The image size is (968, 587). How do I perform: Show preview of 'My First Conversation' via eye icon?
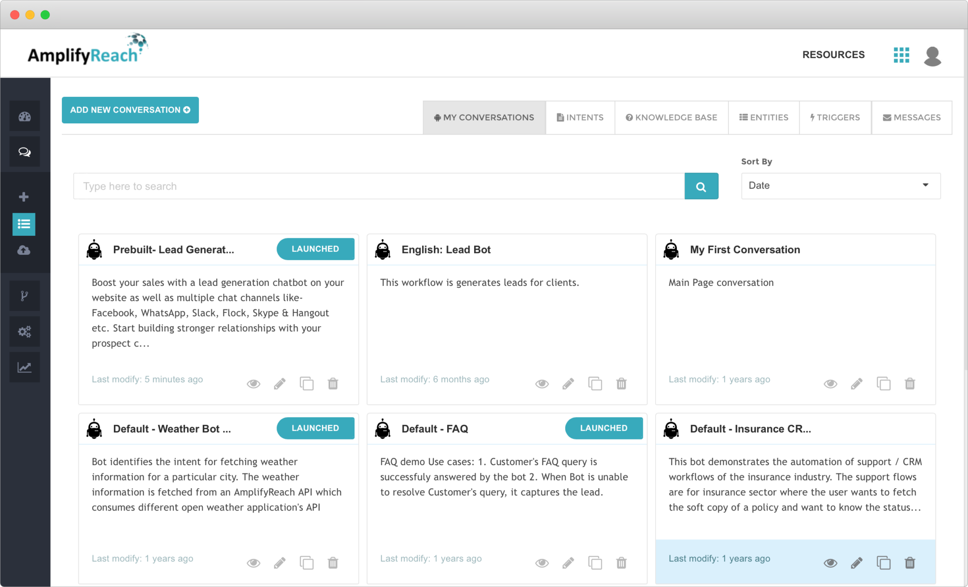(x=830, y=383)
